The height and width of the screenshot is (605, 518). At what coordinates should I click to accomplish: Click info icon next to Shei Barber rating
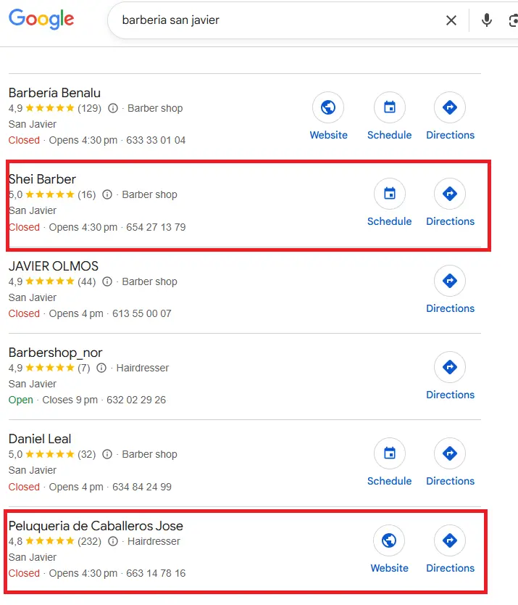coord(106,194)
